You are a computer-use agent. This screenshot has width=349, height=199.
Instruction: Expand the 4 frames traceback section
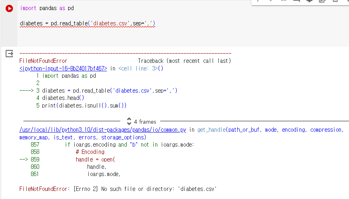[x=142, y=121]
